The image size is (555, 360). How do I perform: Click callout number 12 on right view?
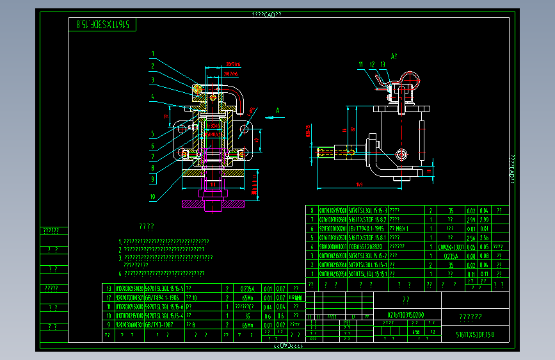pos(372,64)
